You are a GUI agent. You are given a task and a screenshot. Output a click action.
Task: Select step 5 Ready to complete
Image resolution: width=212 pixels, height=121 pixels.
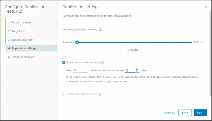pos(23,57)
